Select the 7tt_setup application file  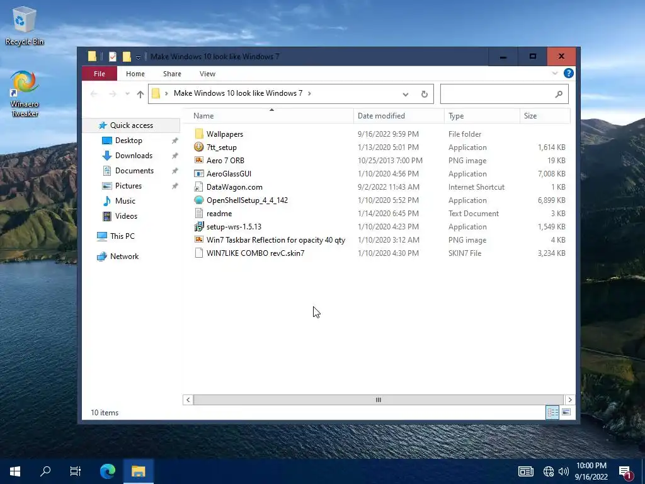coord(221,147)
